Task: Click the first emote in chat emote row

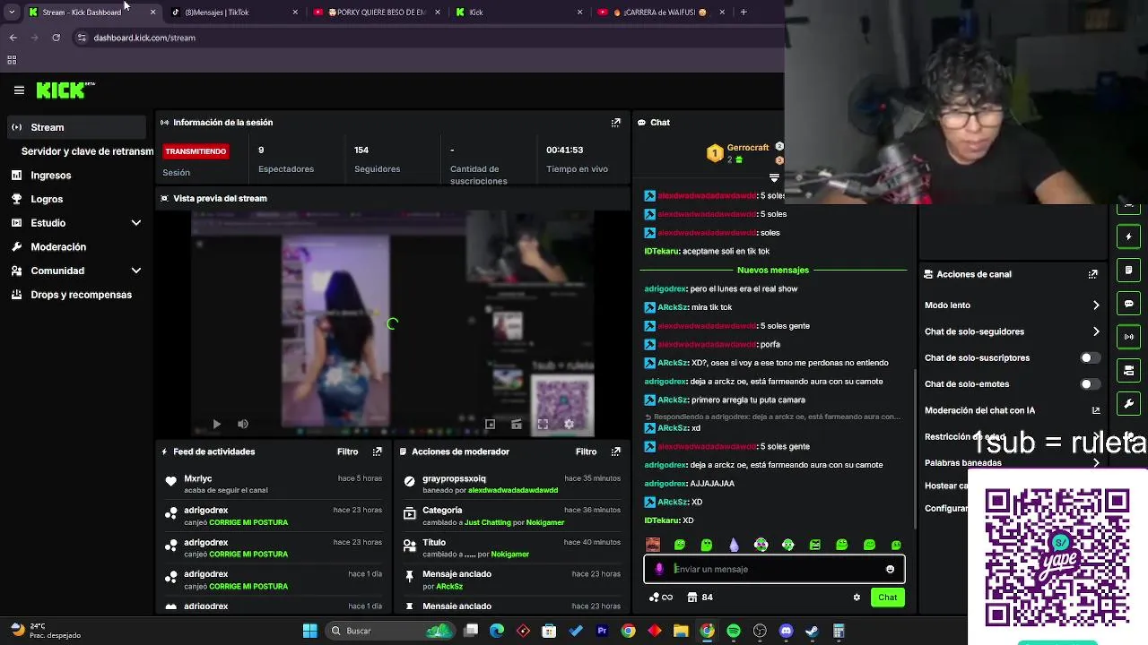Action: click(x=653, y=545)
